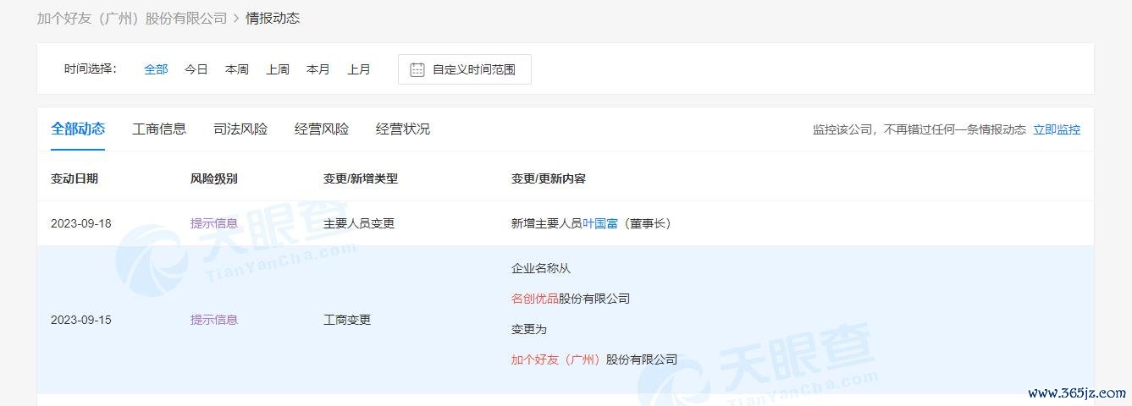Select the 今日 time filter
1132x406 pixels.
[196, 69]
